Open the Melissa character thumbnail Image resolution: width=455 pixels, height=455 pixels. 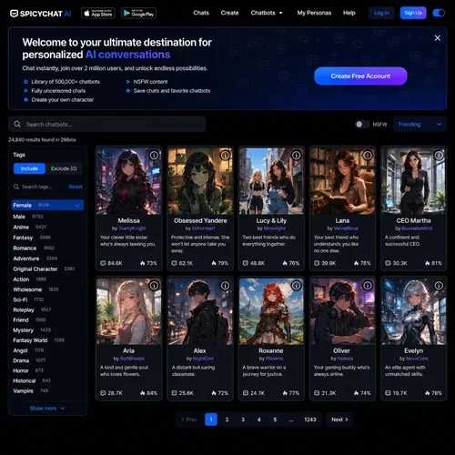pos(129,181)
